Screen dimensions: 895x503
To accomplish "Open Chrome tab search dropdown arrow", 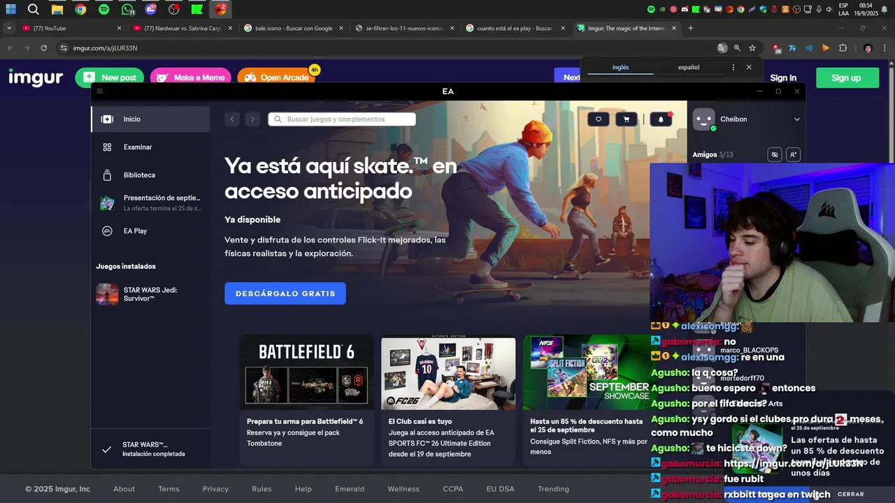I will pos(8,29).
